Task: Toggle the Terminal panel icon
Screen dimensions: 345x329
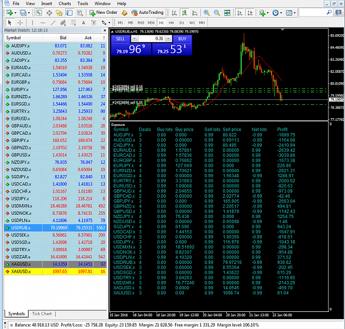Action: pyautogui.click(x=70, y=13)
